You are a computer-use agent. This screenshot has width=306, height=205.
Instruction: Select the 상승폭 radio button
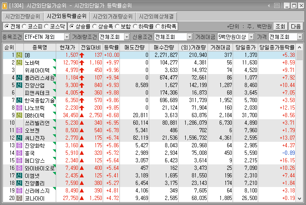click(94, 26)
